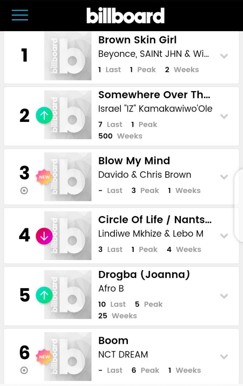This screenshot has width=243, height=386.
Task: Click the album artwork for Brown Skin Girl
Action: point(67,56)
